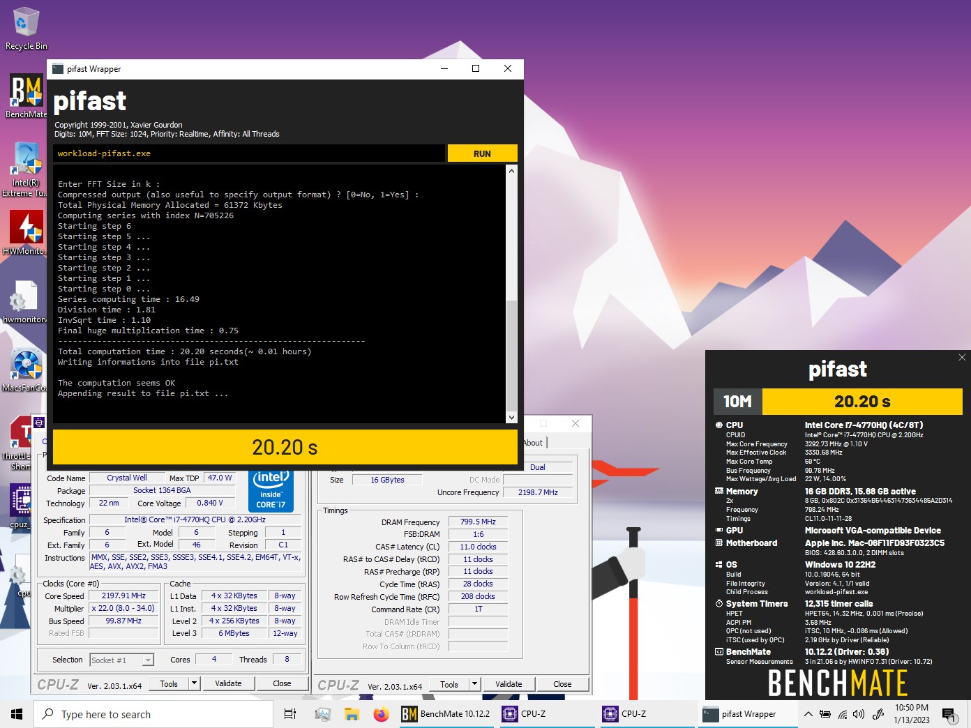Viewport: 971px width, 728px height.
Task: Open Tools dropdown arrow in right CPU-Z
Action: click(475, 684)
